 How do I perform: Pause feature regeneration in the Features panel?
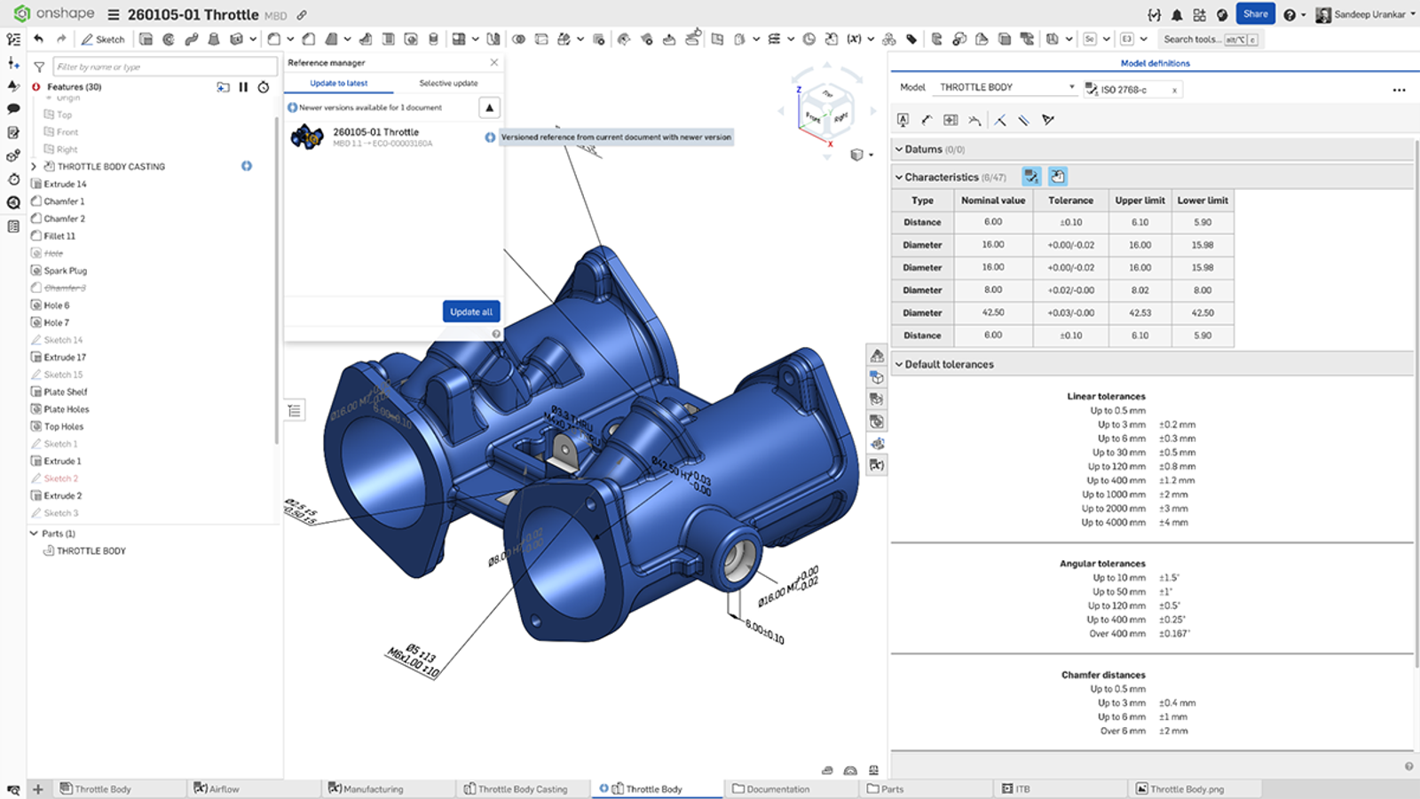[243, 86]
